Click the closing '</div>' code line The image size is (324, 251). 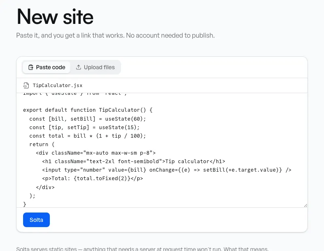point(45,187)
